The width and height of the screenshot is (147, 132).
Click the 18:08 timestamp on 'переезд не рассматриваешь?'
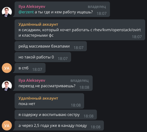tap(84, 87)
